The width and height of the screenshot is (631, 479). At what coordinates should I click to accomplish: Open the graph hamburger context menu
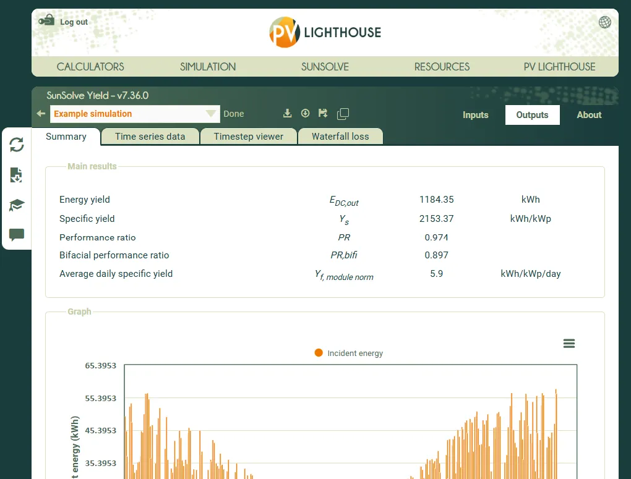[569, 344]
